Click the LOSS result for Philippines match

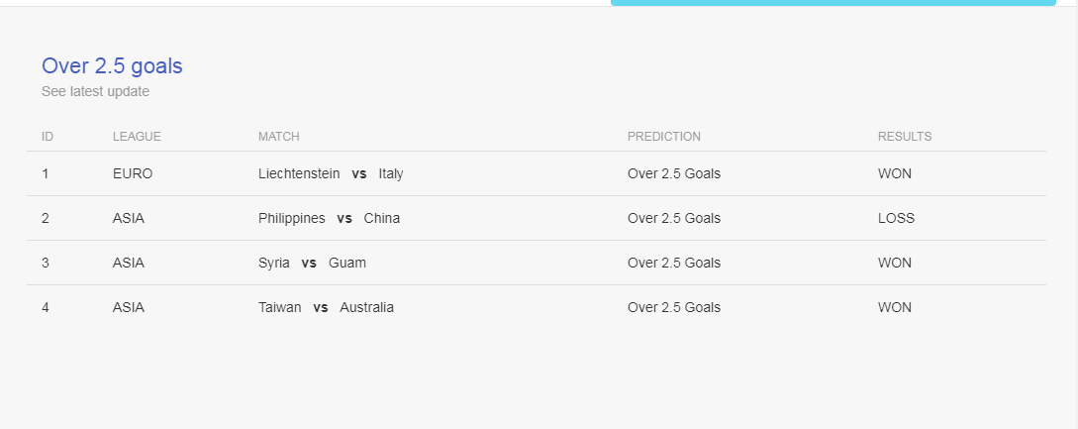[x=897, y=218]
